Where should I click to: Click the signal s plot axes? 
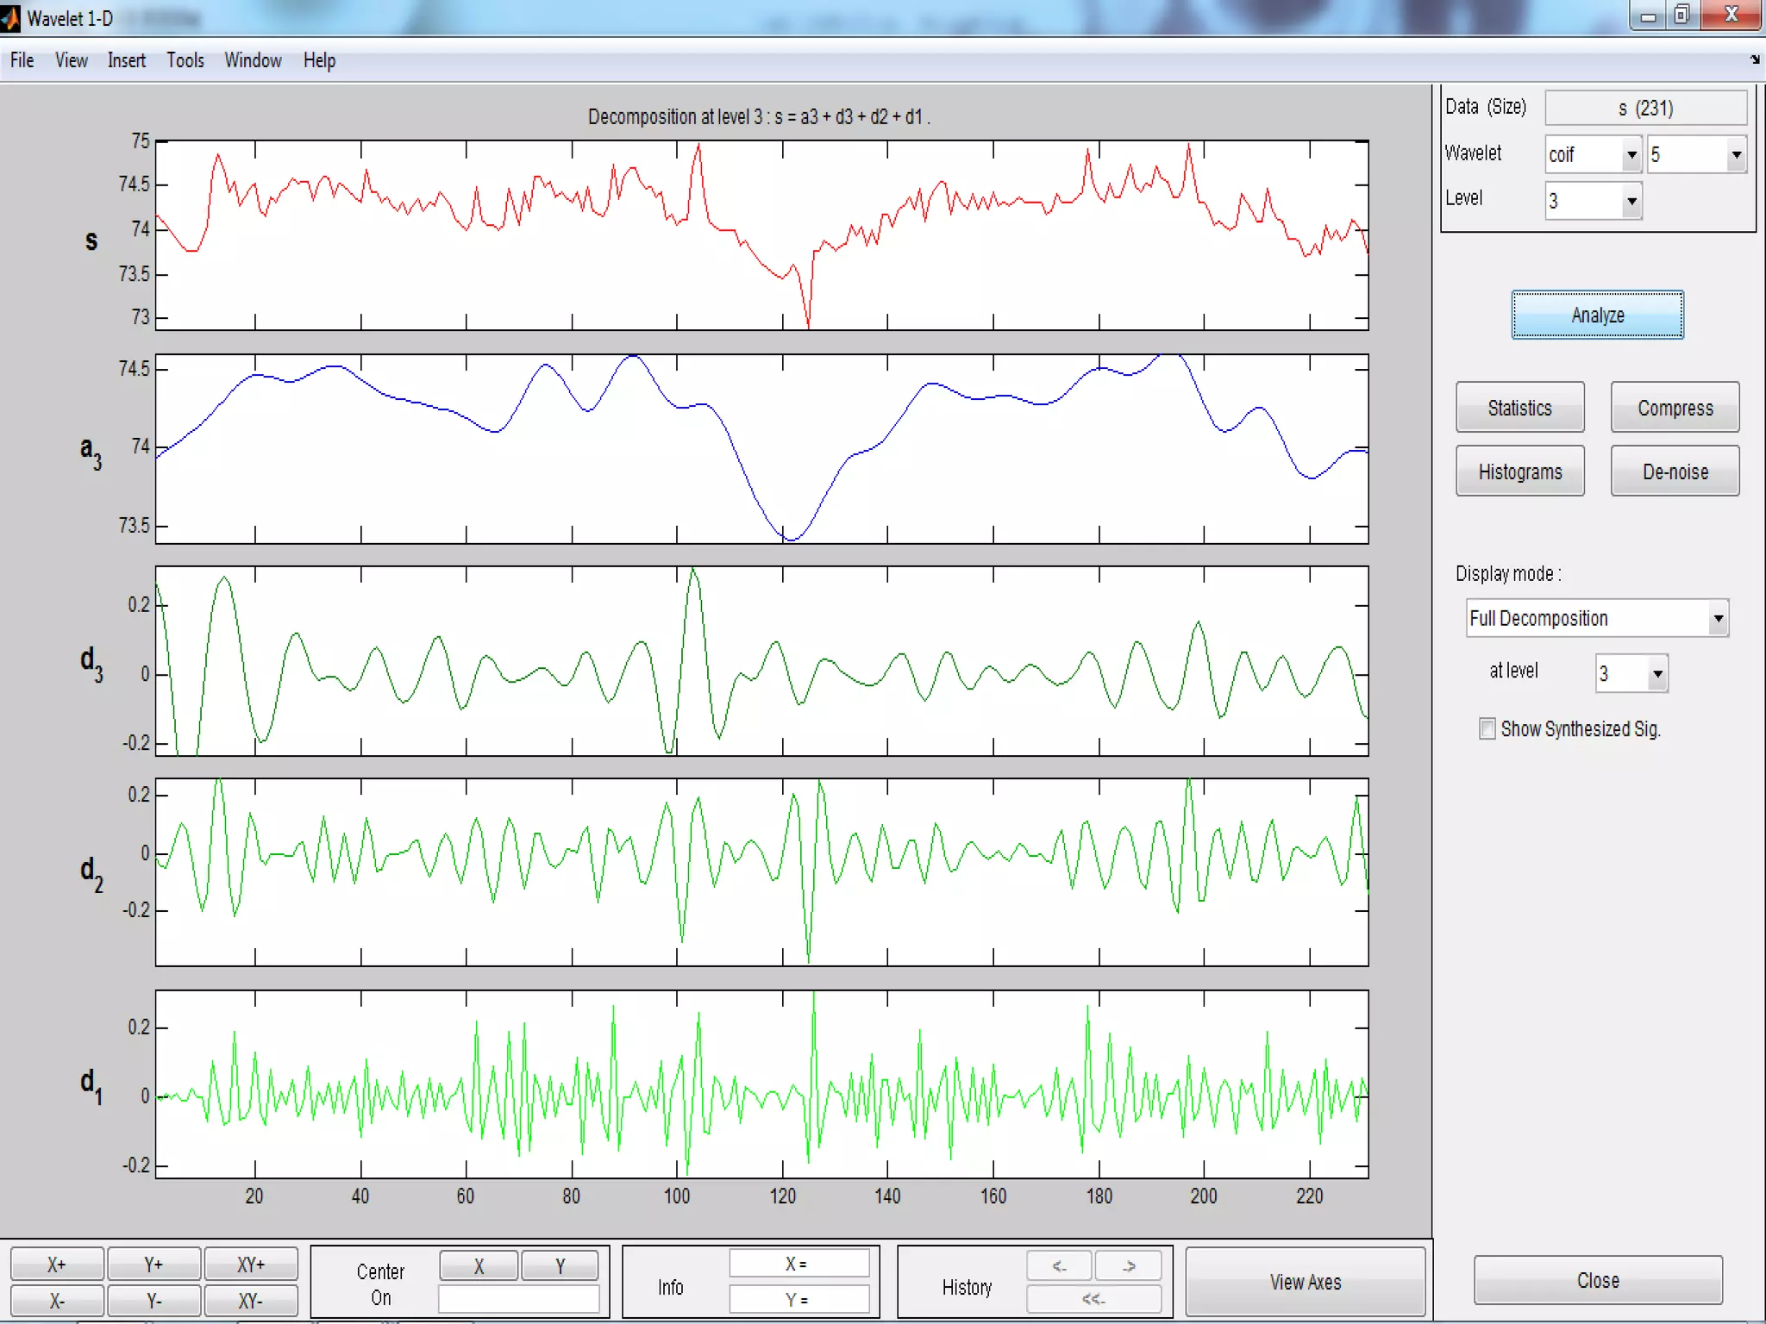761,235
